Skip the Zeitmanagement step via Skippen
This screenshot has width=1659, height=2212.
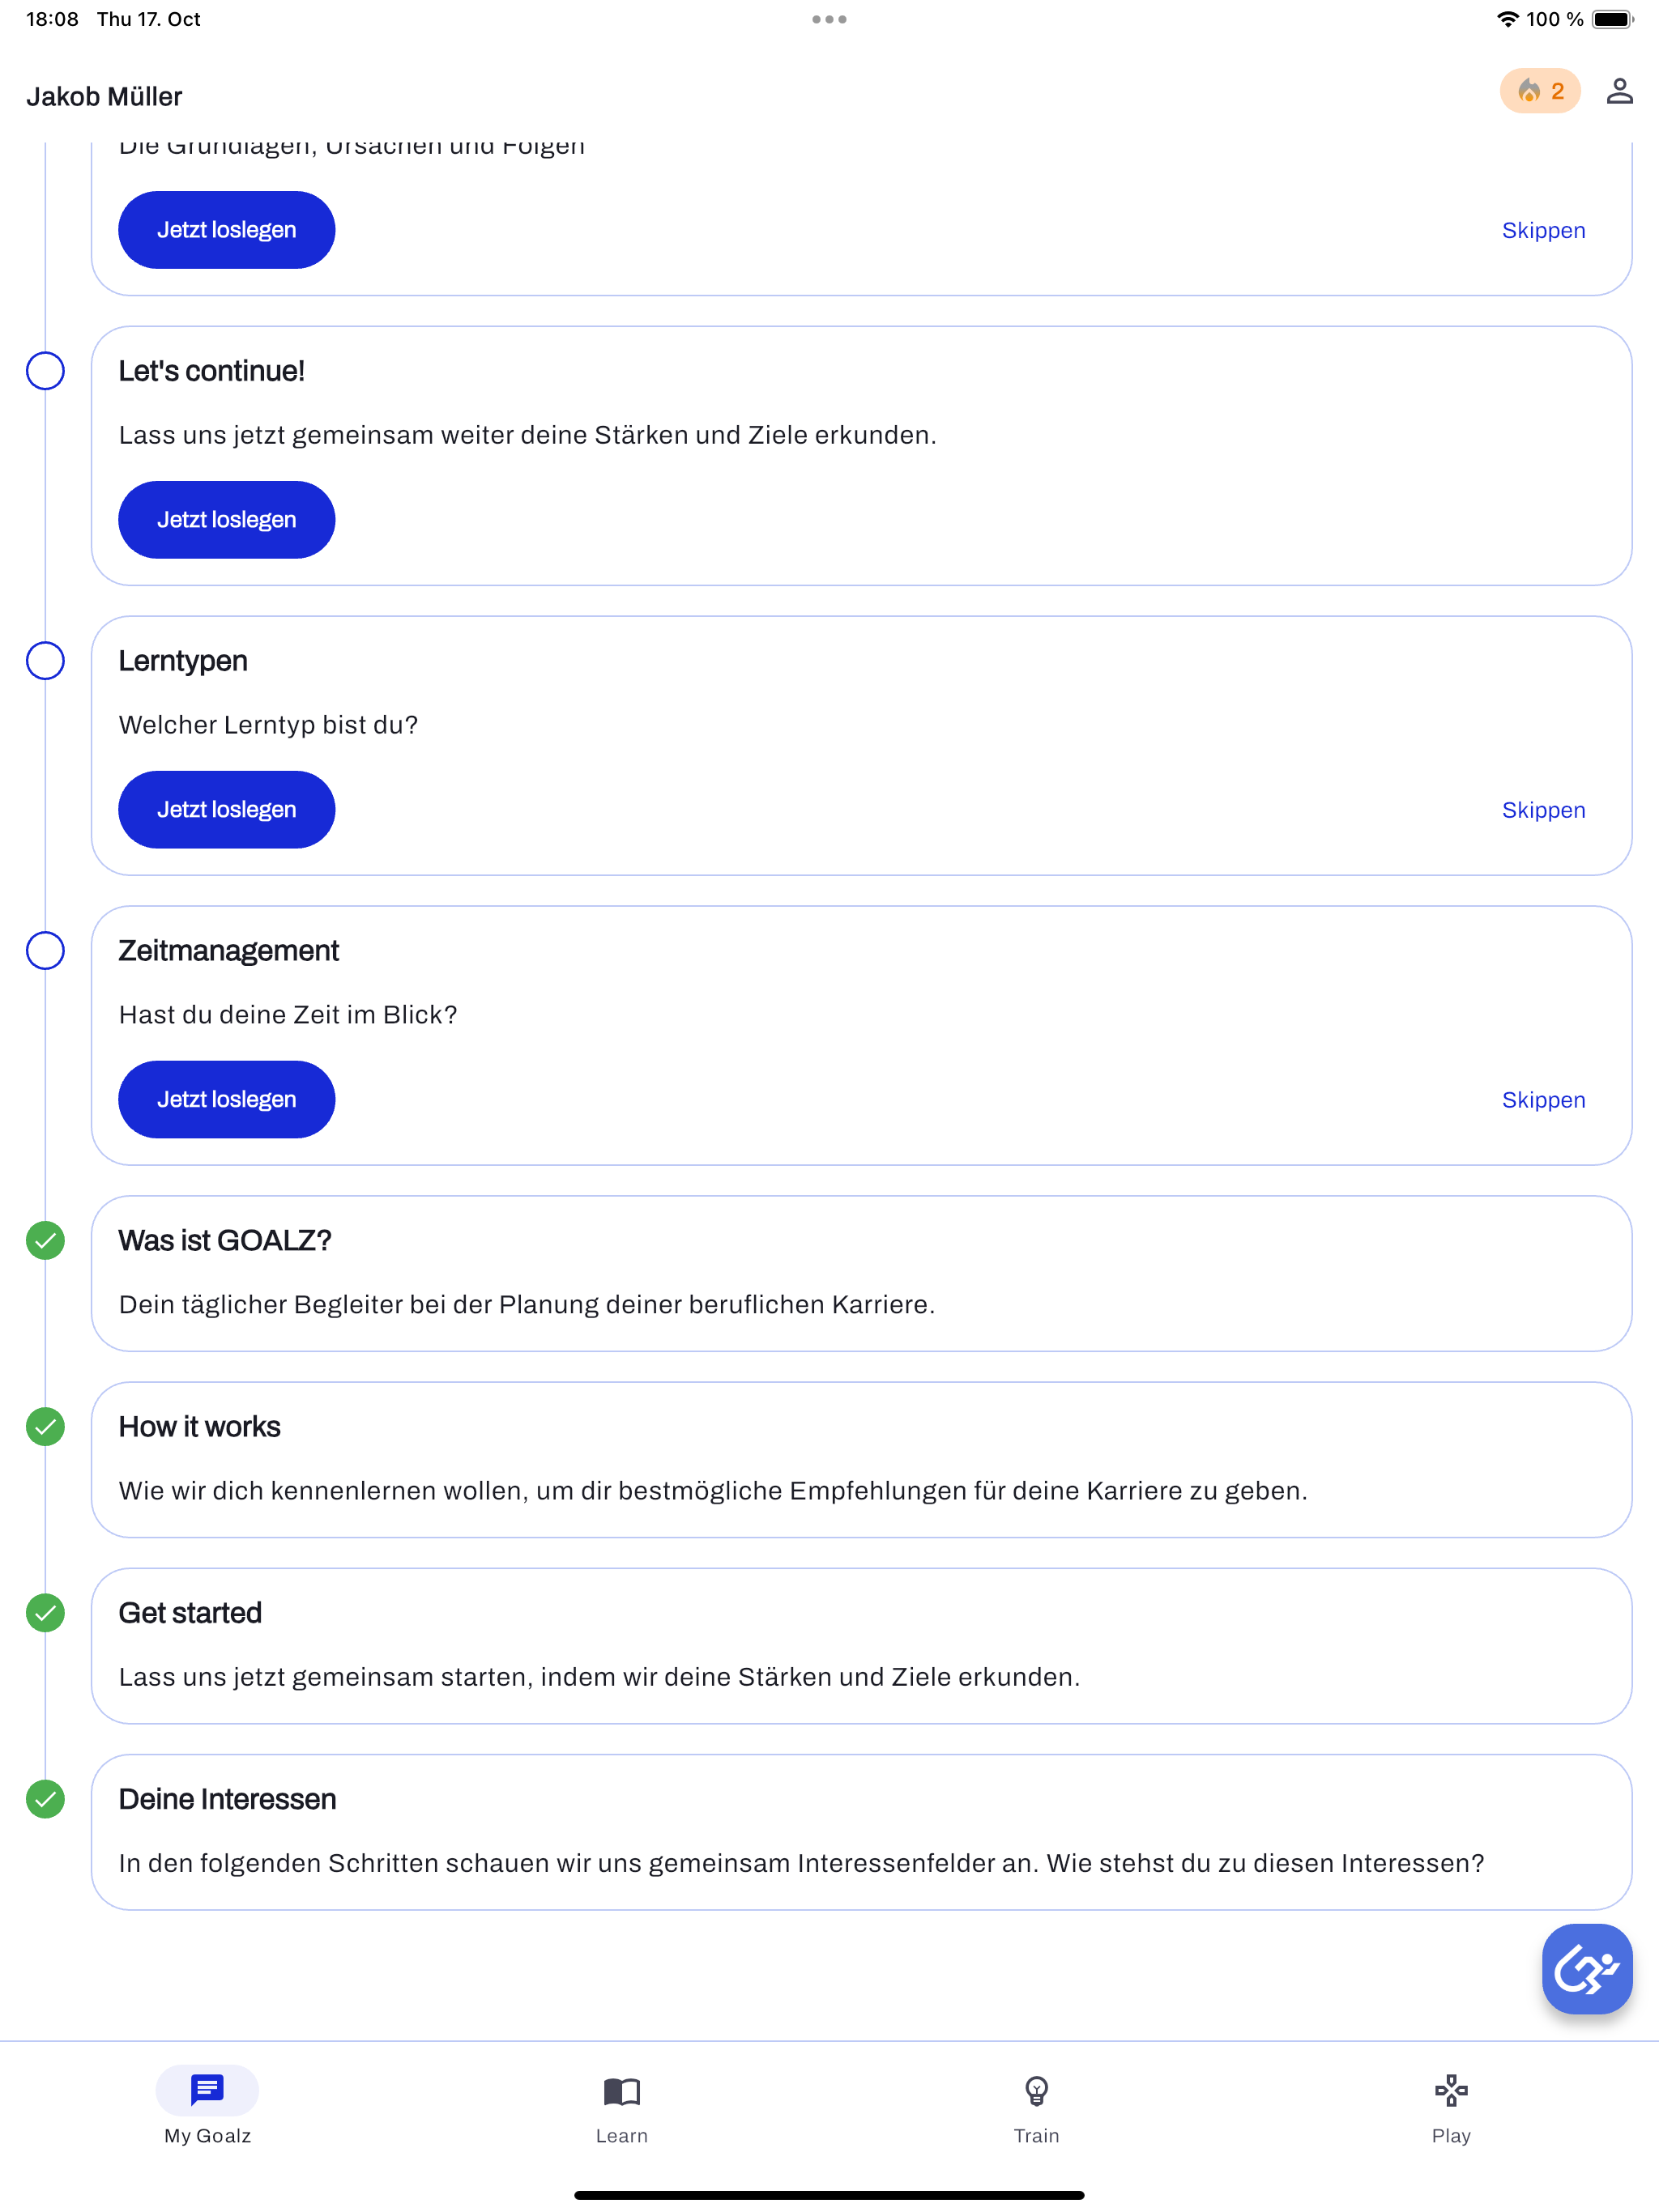pyautogui.click(x=1543, y=1100)
